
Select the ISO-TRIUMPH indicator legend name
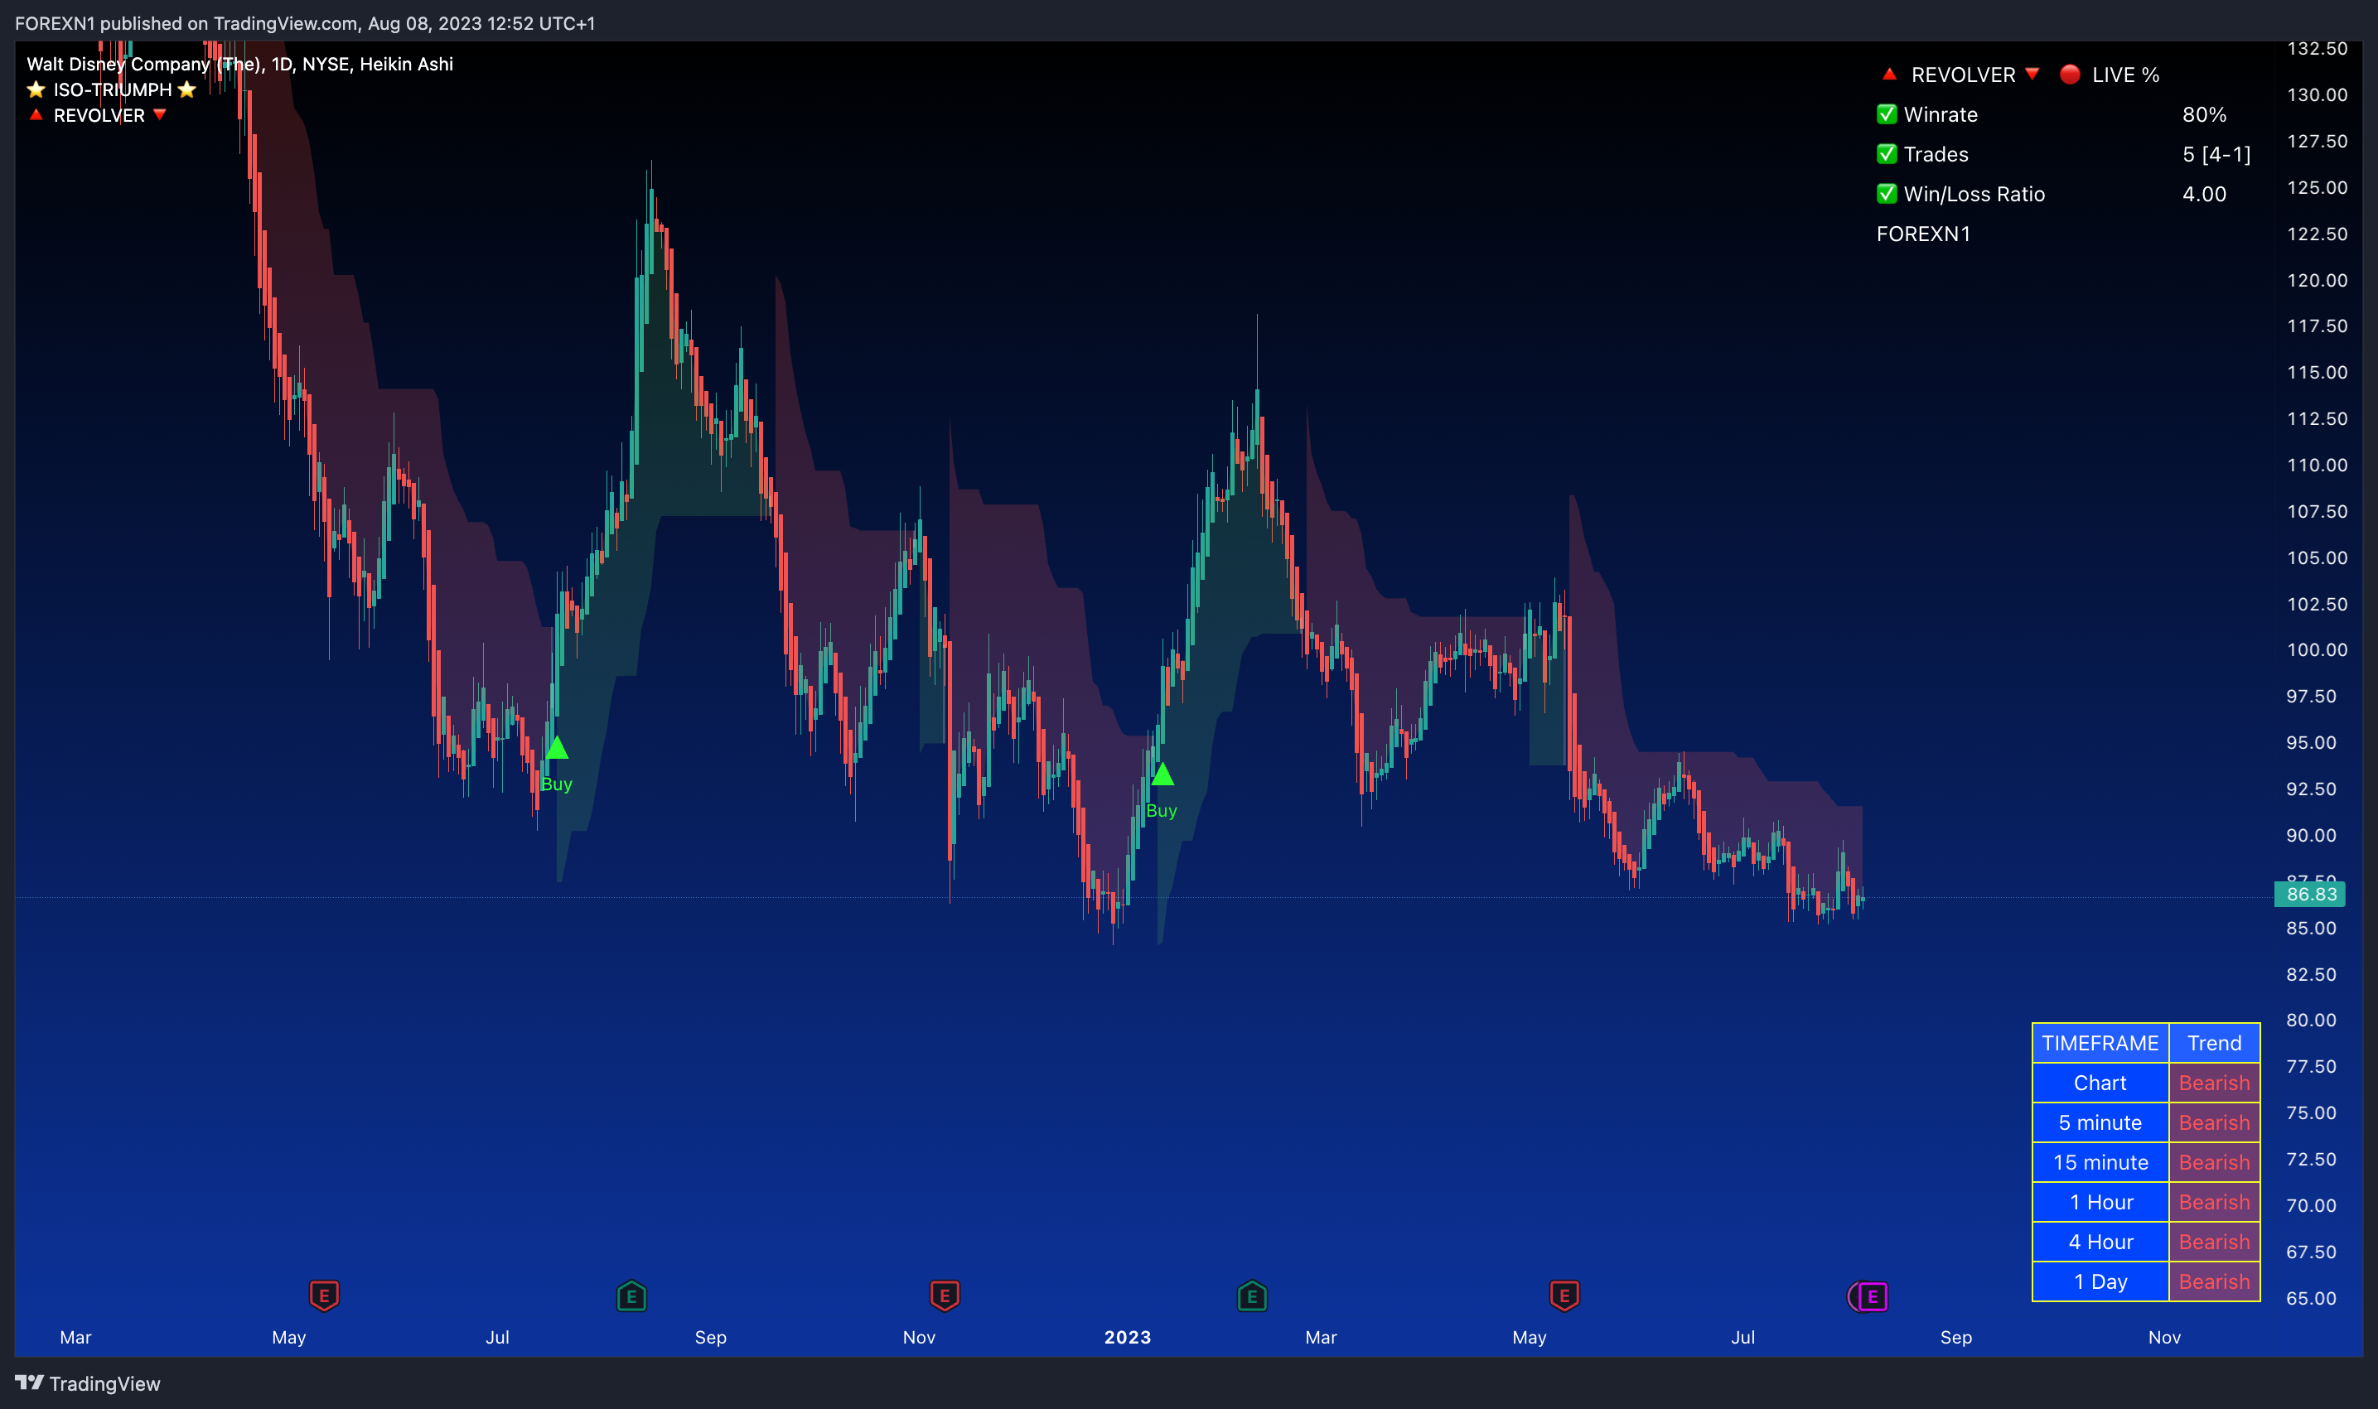(x=112, y=89)
